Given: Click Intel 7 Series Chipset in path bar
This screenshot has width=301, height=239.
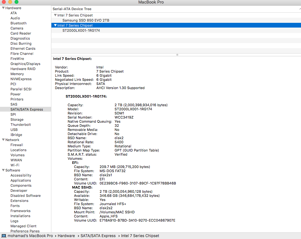Looking at the screenshot, I should pyautogui.click(x=140, y=236).
